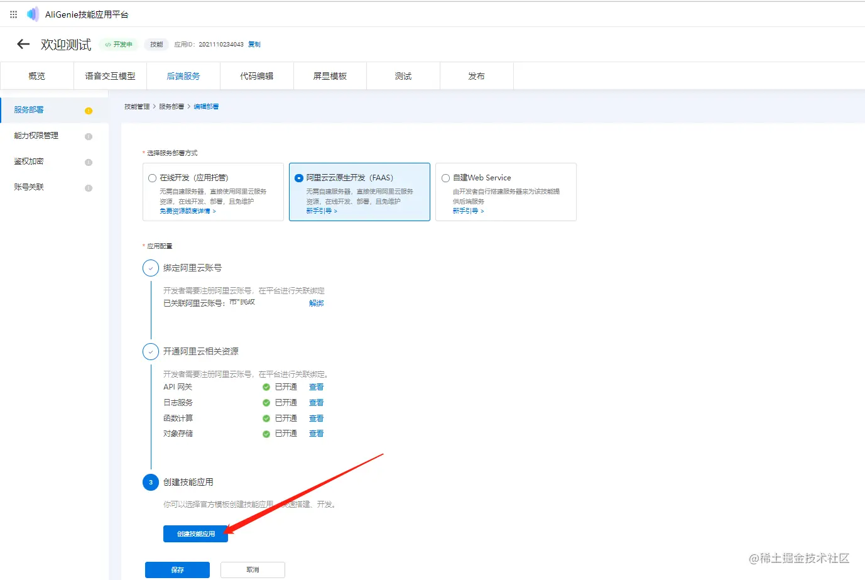Click the 创建技能应用 step heading

click(x=188, y=483)
